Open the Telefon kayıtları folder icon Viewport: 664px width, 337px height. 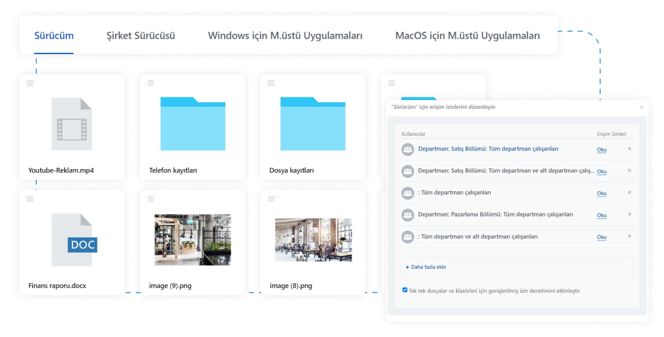coord(193,124)
